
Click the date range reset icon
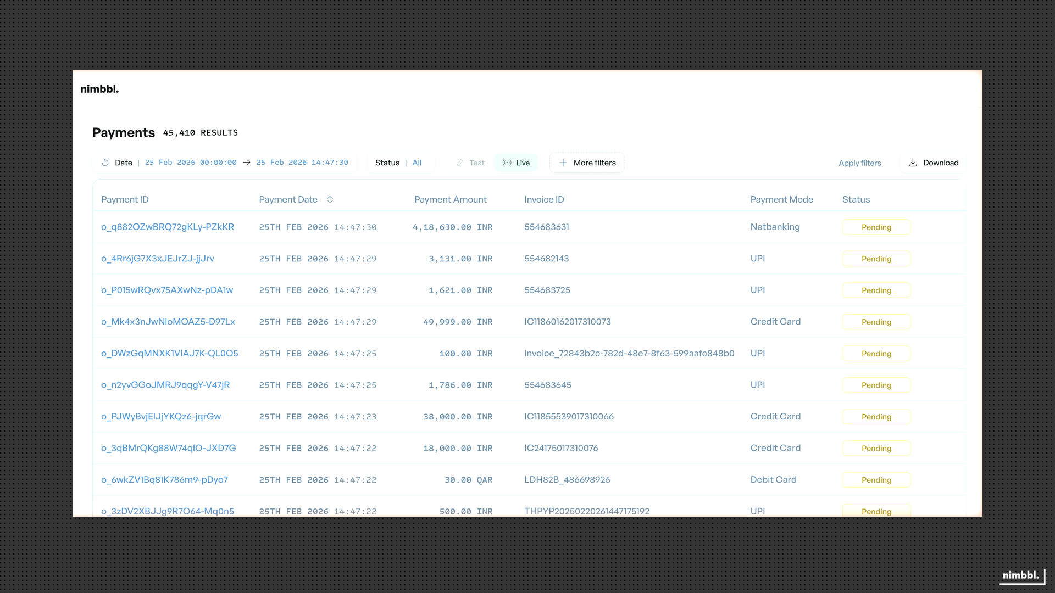tap(104, 163)
